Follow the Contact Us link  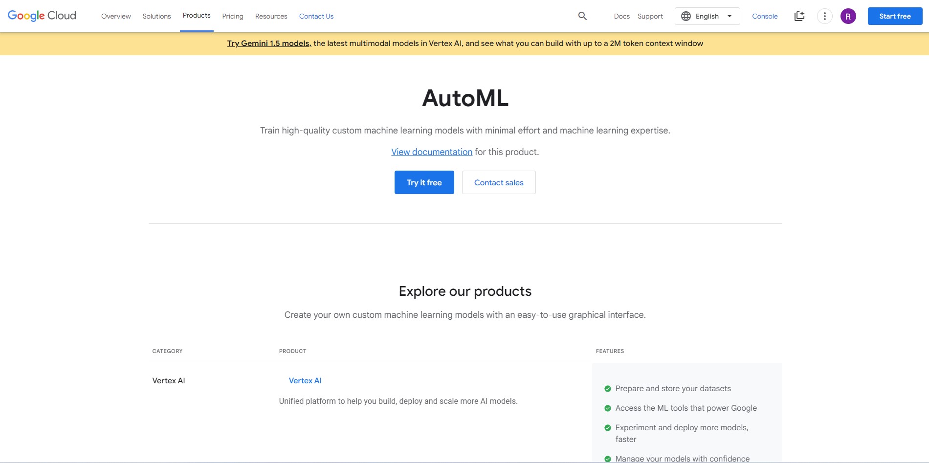click(316, 16)
